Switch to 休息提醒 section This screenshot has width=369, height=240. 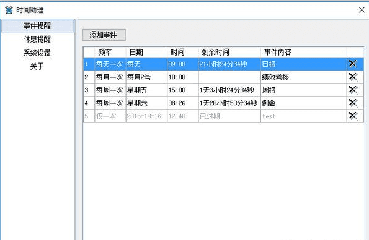(x=37, y=39)
